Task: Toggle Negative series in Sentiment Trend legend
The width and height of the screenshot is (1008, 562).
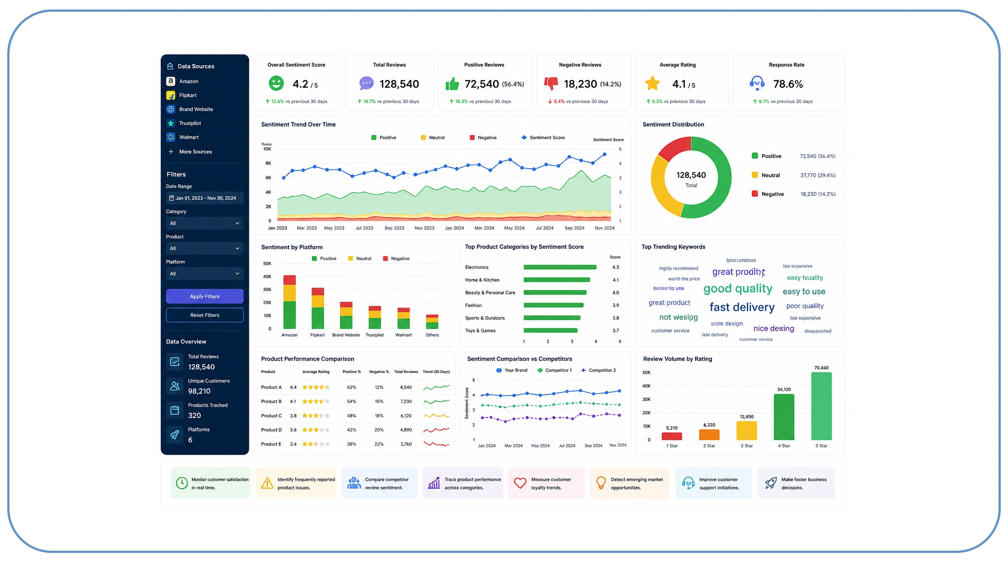Action: [x=483, y=138]
